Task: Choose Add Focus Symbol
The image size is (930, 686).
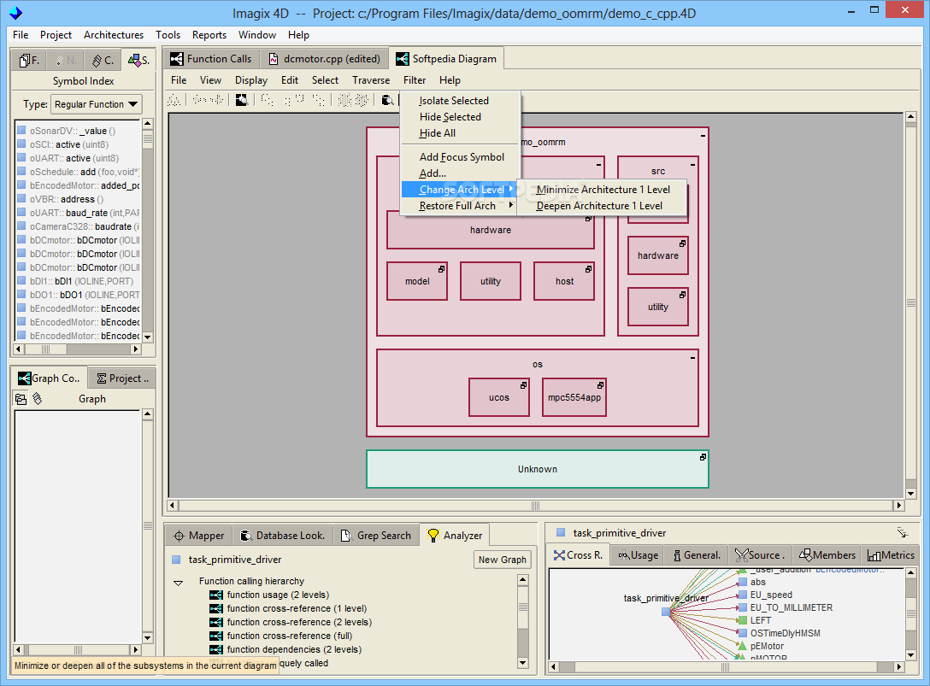Action: [x=460, y=157]
